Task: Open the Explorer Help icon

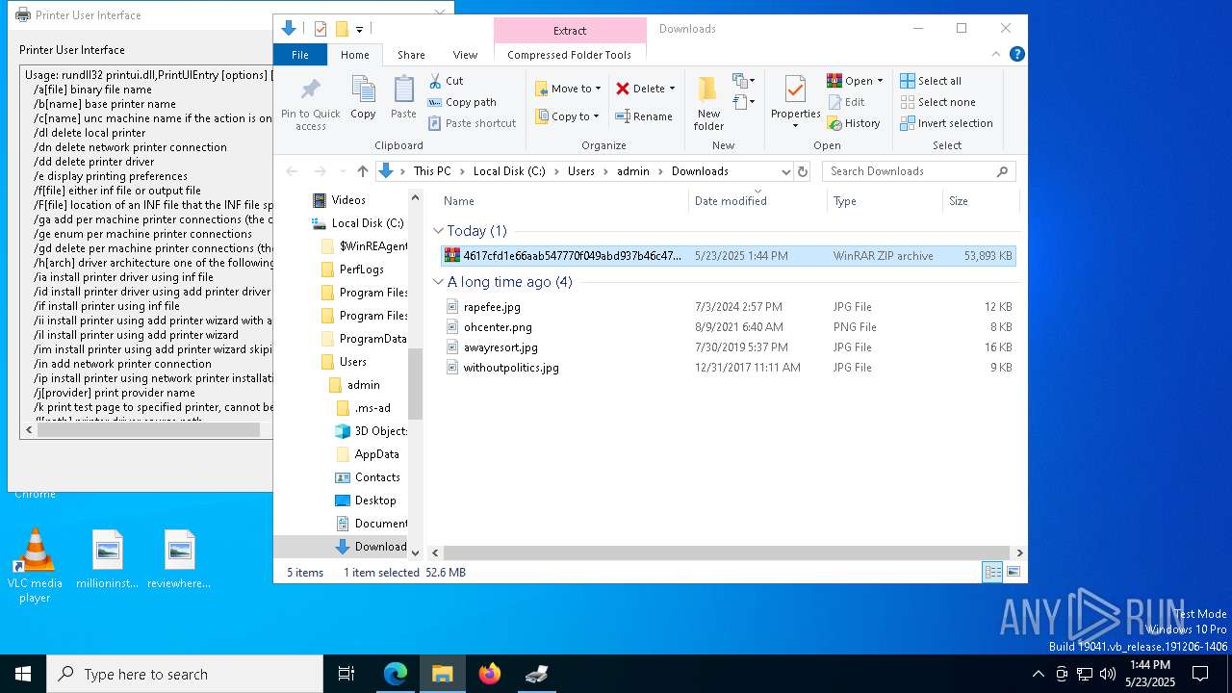Action: tap(1017, 55)
